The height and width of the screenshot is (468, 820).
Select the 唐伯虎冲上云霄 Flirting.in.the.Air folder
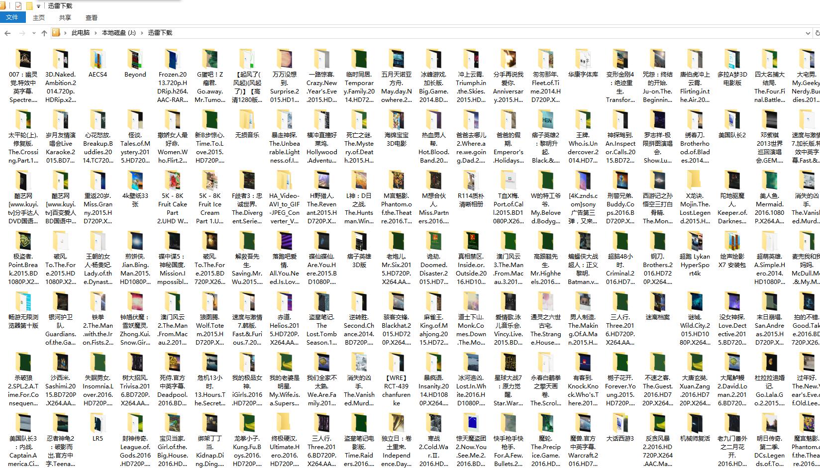(695, 76)
